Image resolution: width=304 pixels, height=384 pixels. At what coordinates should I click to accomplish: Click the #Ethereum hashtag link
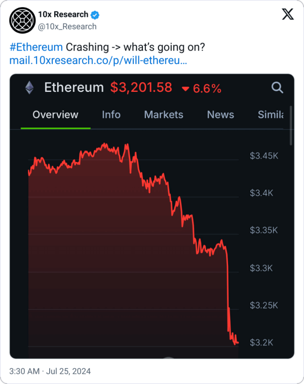[36, 48]
